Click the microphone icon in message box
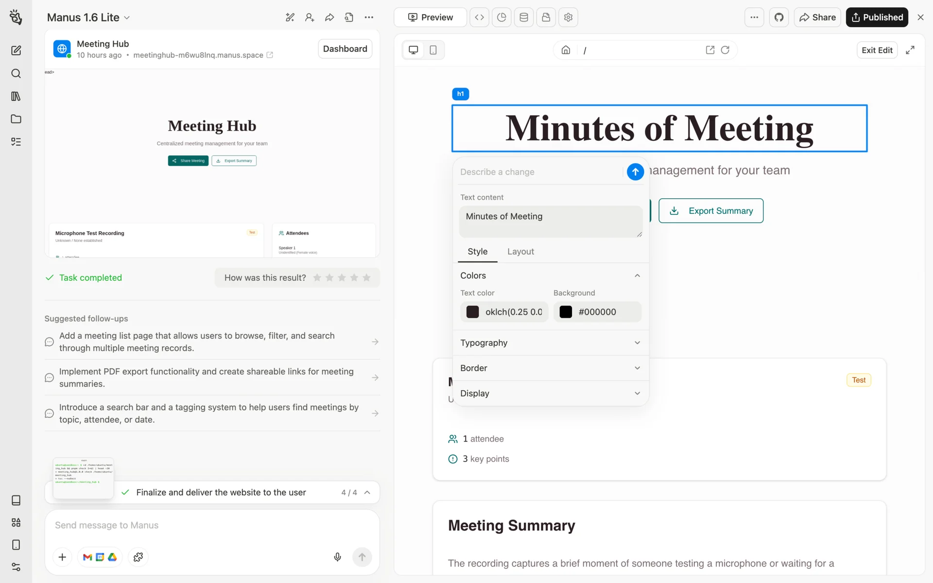933x583 pixels. tap(337, 557)
